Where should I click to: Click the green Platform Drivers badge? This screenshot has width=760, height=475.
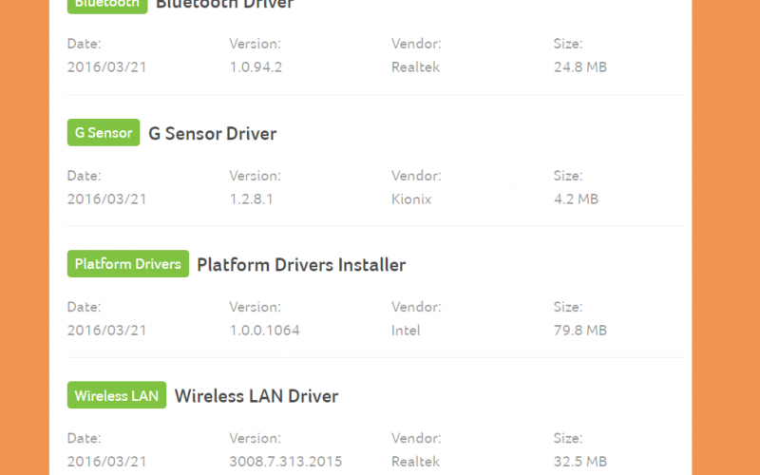click(x=128, y=264)
